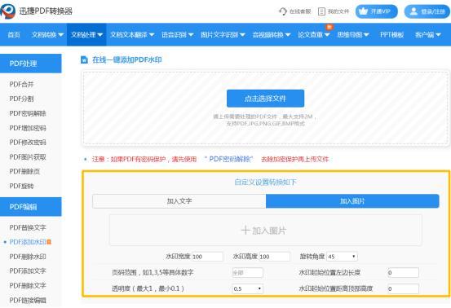Viewport: 451px width, 308px height.
Task: Open PDF删除文字 in the sidebar
Action: (28, 285)
